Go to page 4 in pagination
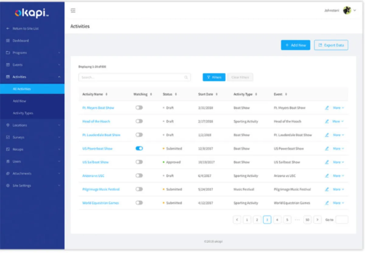Viewport: 365px width, 253px height. coord(277,220)
